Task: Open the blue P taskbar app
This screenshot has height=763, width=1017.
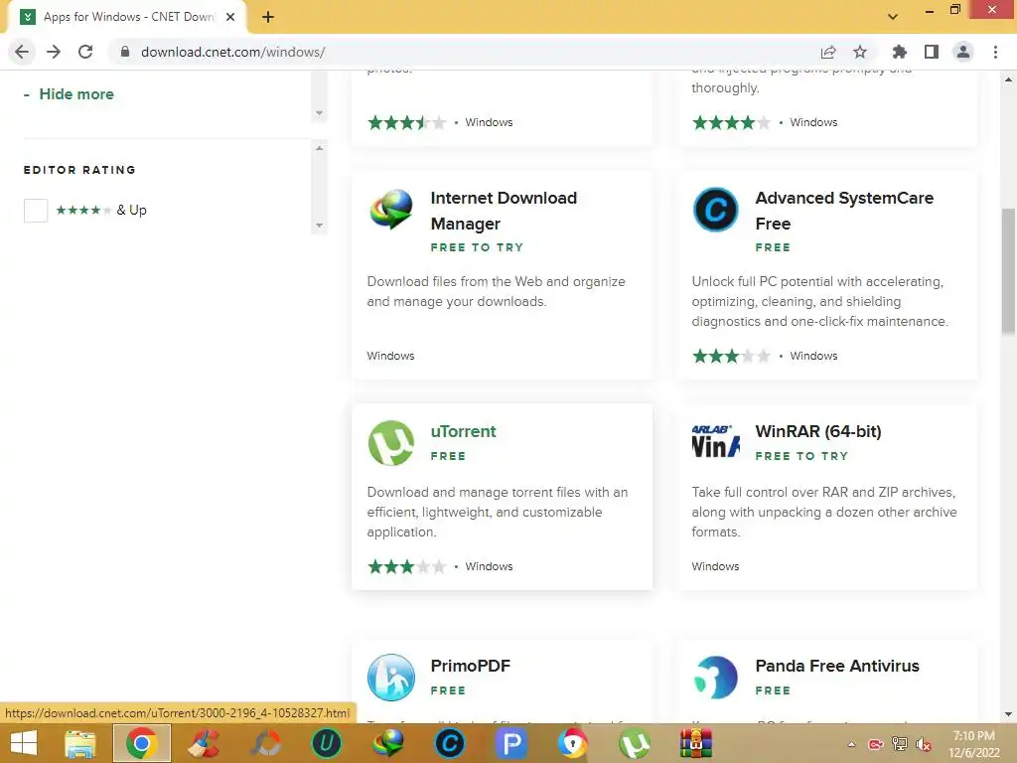Action: [511, 743]
